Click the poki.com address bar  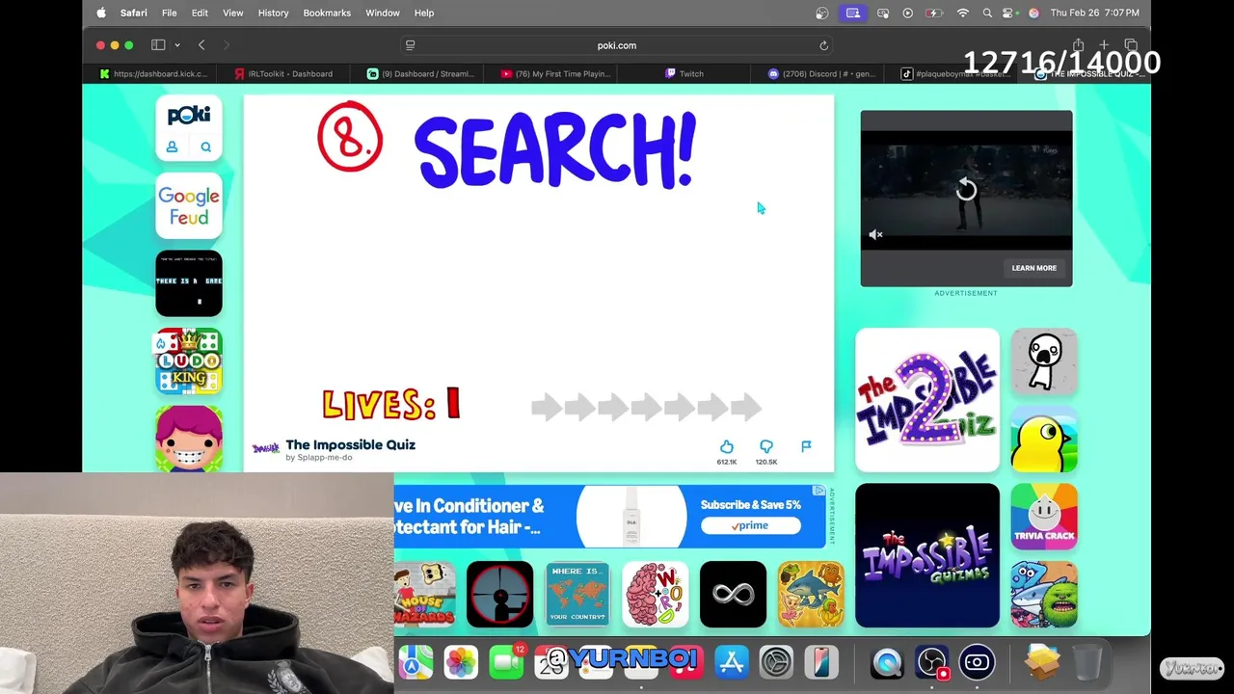click(x=617, y=45)
